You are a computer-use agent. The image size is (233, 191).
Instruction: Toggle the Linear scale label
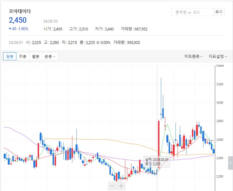220,66
